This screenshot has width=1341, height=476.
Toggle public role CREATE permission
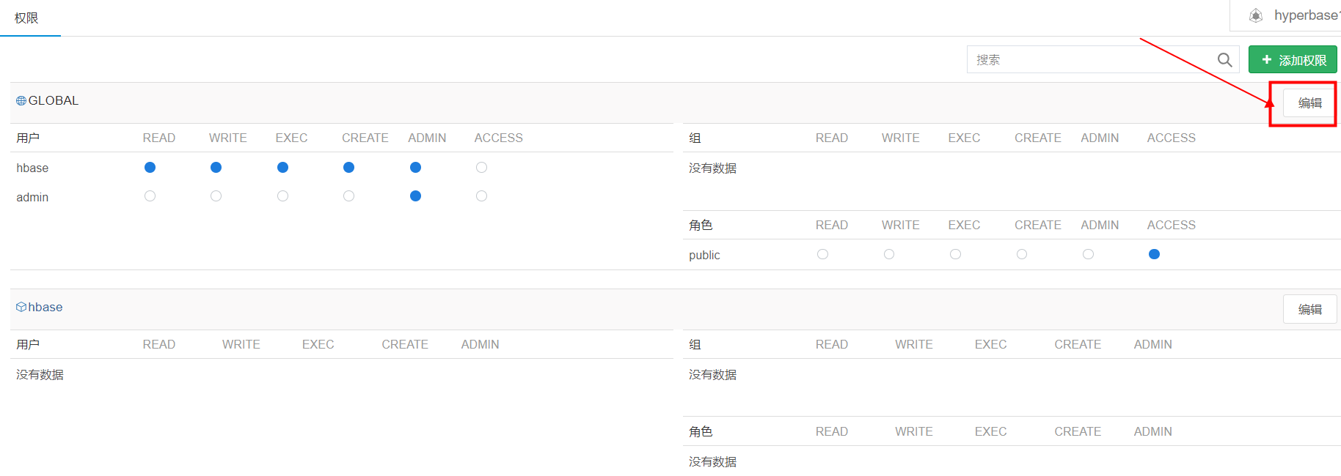[1022, 254]
